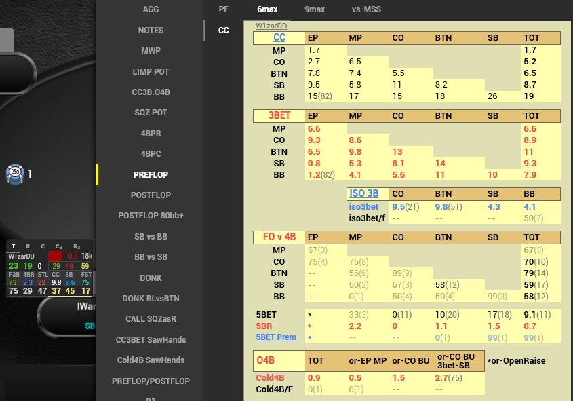This screenshot has width=573, height=401.
Task: Click BB vs EP CC value 15(82)
Action: point(320,96)
